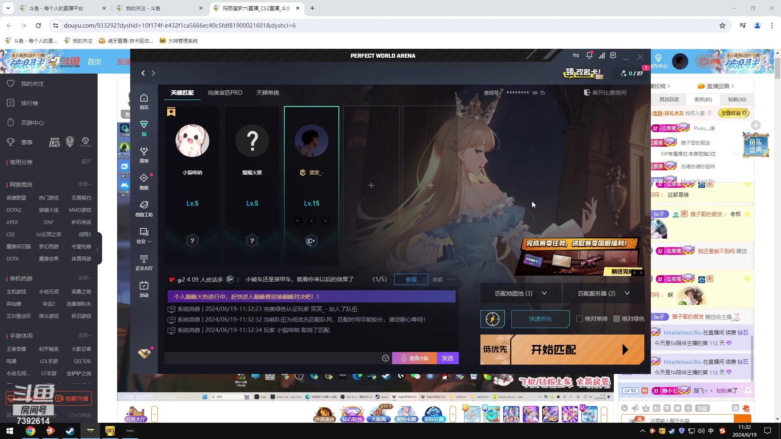Click the Douyu page vertical scrollbar

point(777,69)
